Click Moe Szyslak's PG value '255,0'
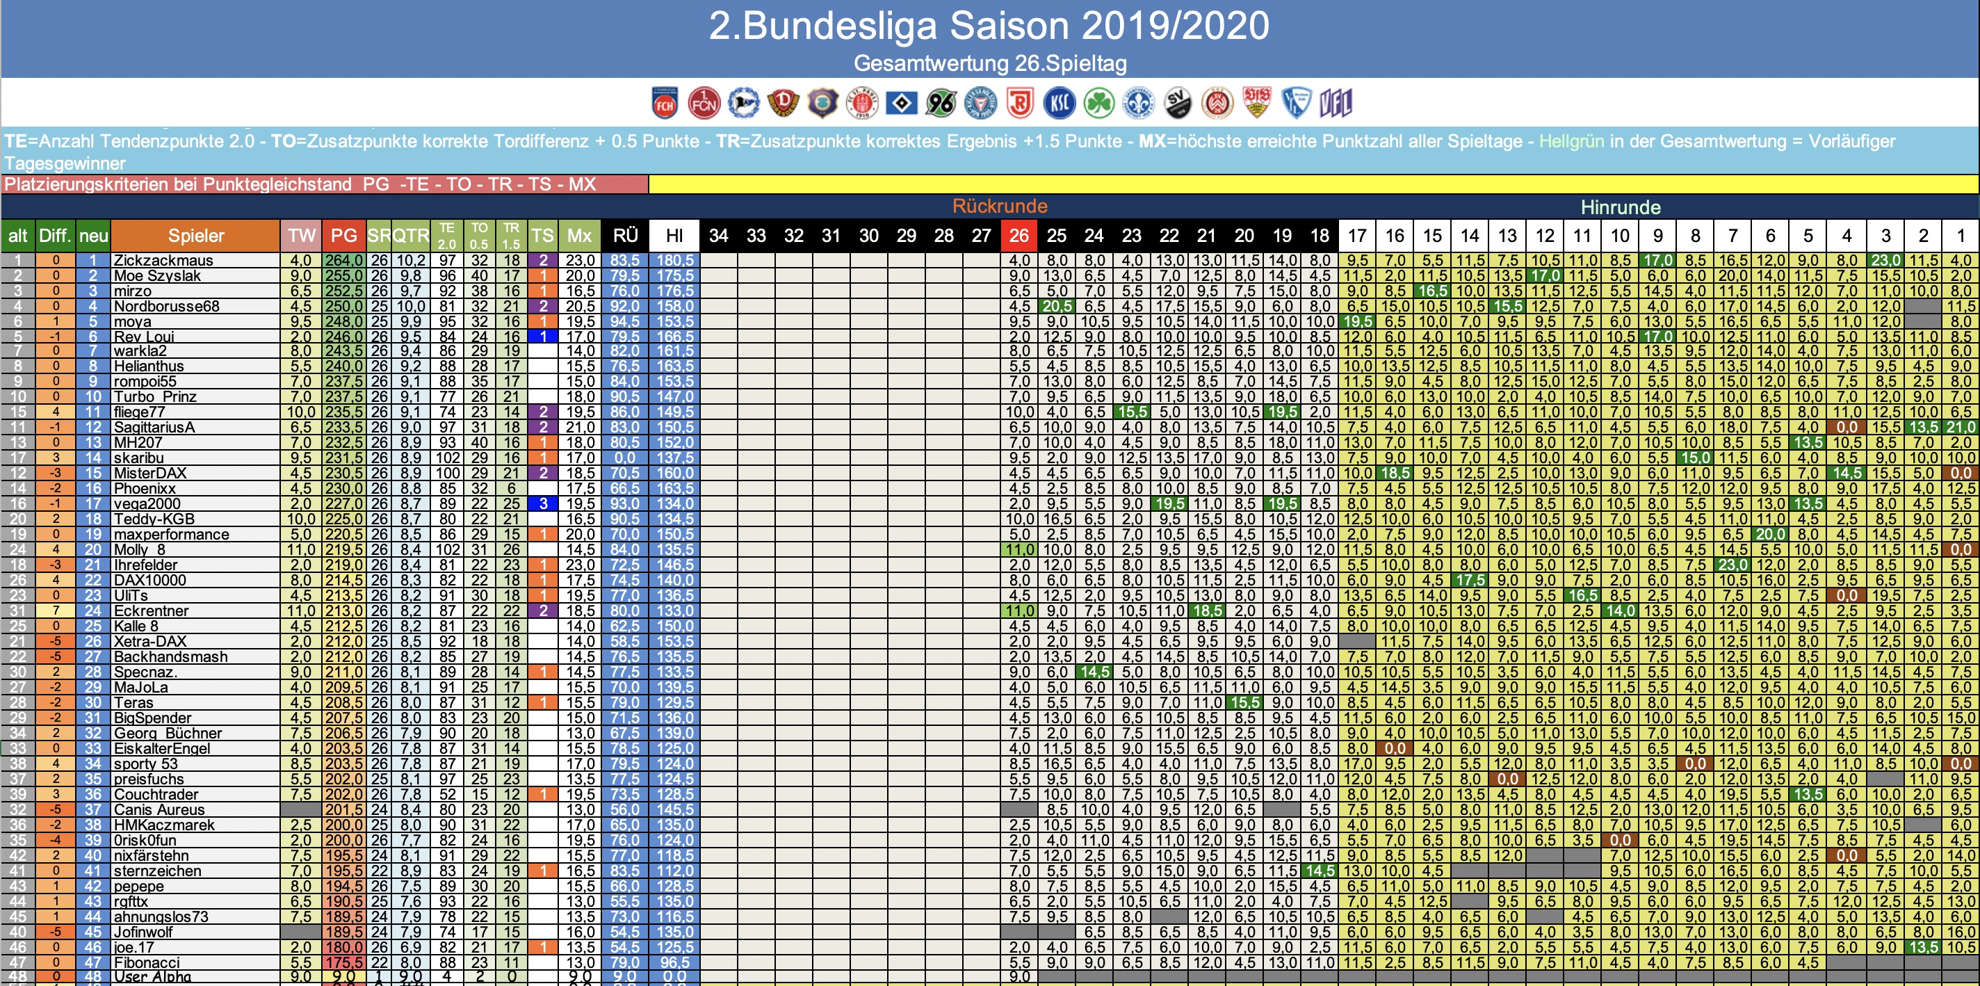This screenshot has width=1980, height=986. click(x=343, y=276)
